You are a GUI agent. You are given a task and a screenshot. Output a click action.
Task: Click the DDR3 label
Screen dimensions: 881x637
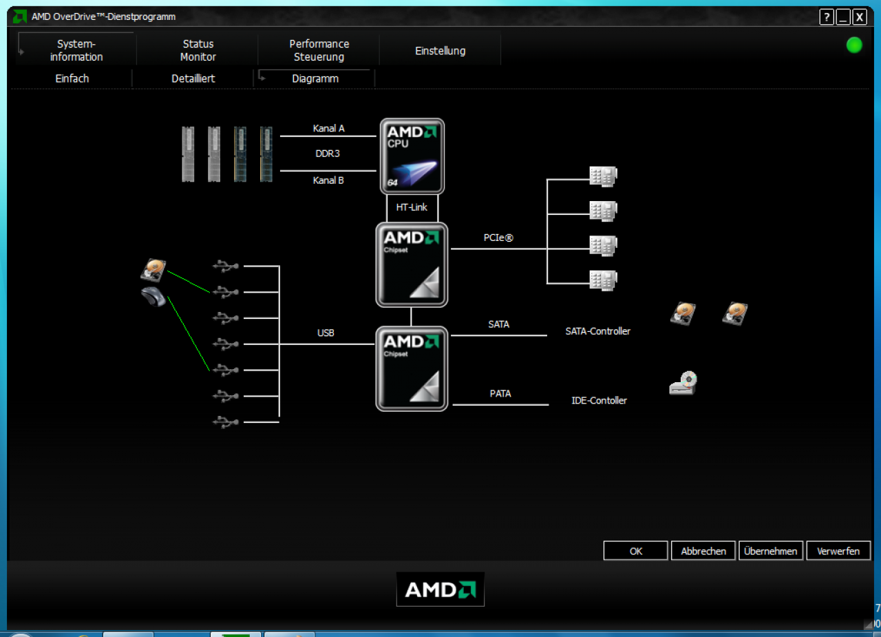(328, 154)
